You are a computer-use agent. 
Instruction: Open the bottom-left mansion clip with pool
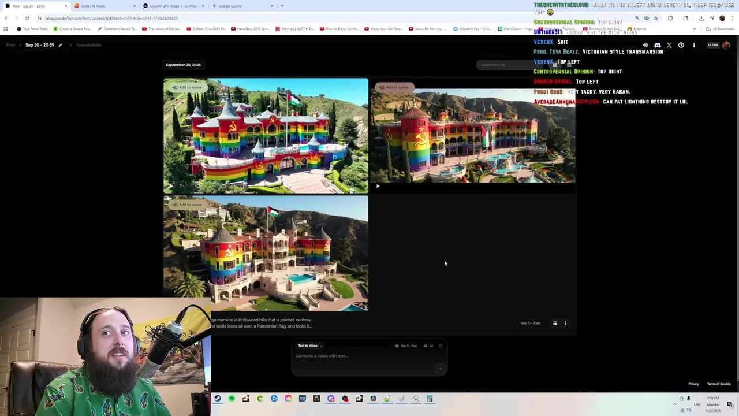click(x=266, y=254)
